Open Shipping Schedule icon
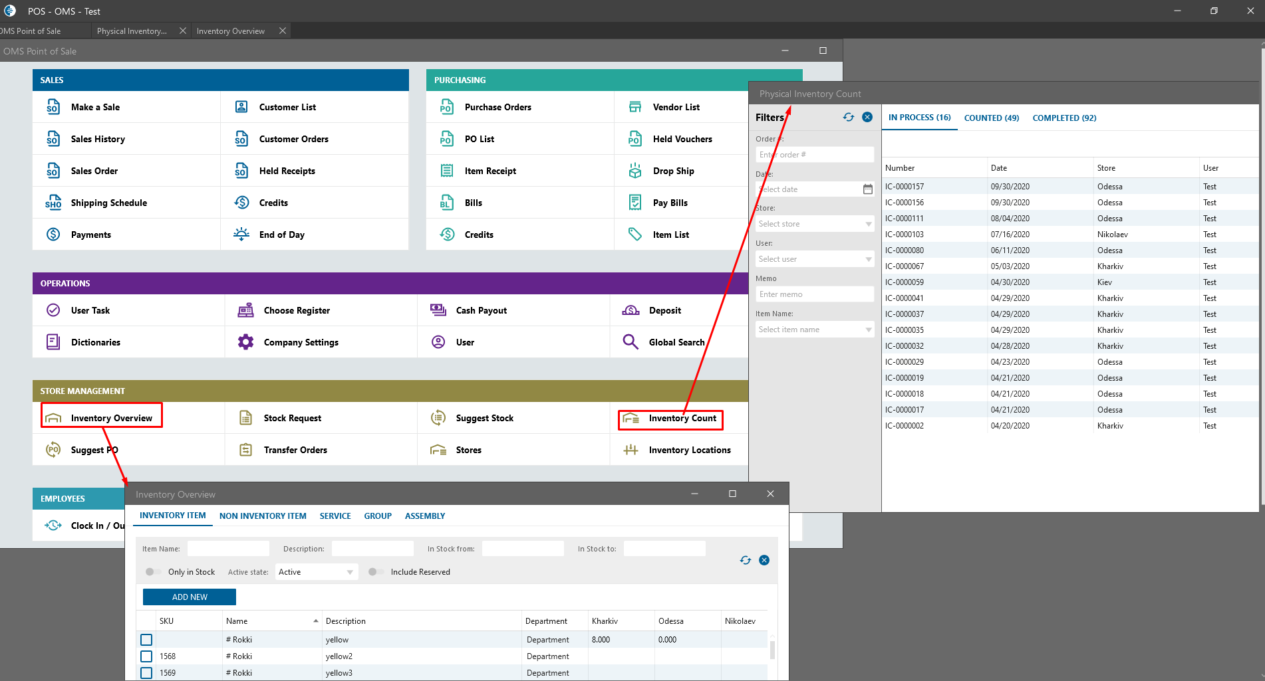Viewport: 1265px width, 681px height. [x=53, y=203]
